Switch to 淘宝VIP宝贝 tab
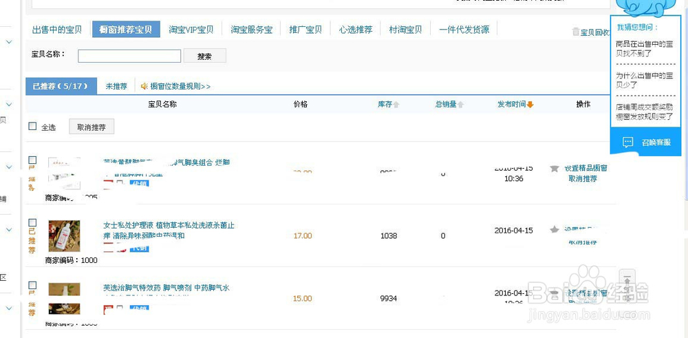 pyautogui.click(x=191, y=30)
